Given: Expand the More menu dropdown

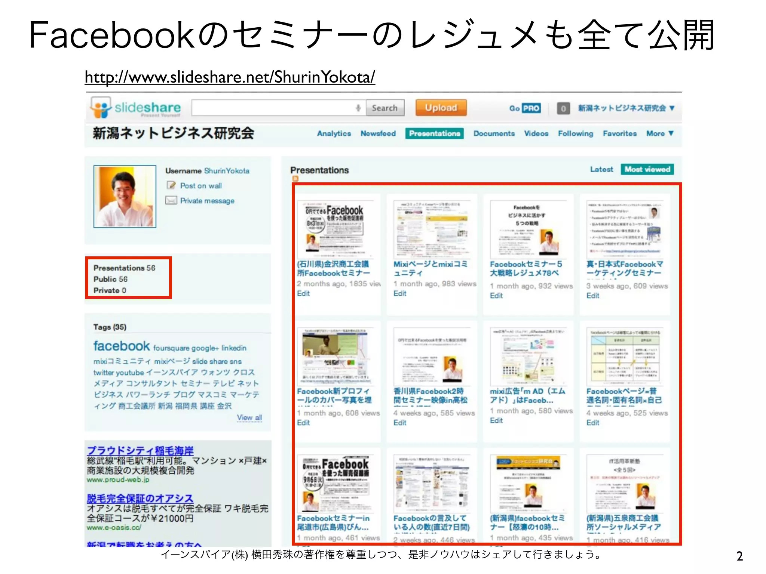Looking at the screenshot, I should 660,133.
